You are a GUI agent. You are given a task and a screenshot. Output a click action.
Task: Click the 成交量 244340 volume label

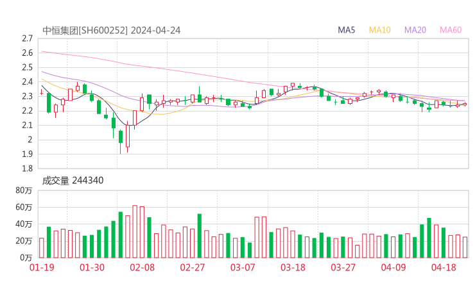coord(73,181)
